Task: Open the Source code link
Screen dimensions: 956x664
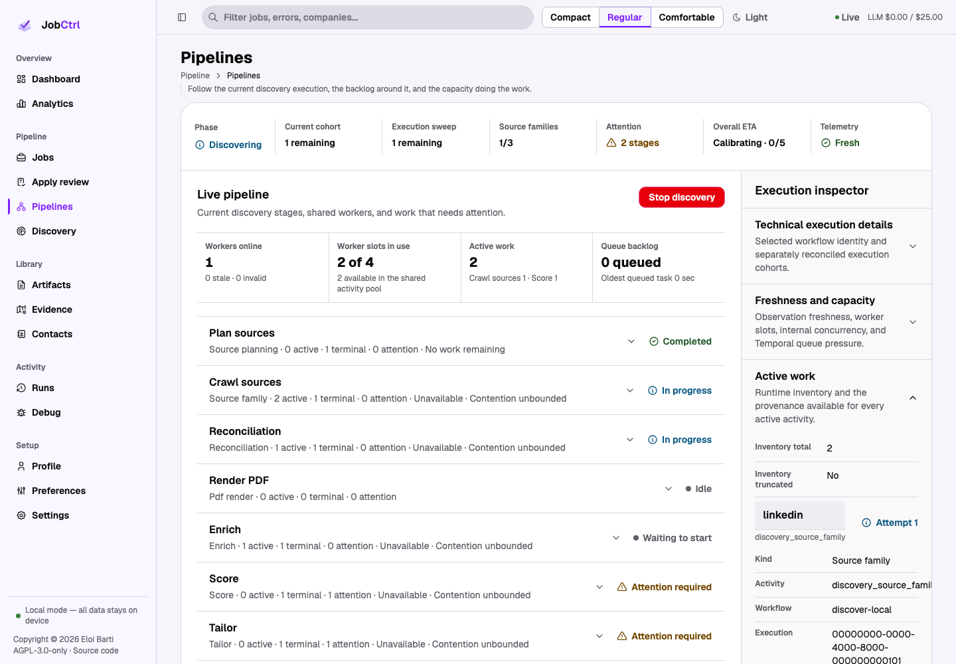Action: pos(96,651)
